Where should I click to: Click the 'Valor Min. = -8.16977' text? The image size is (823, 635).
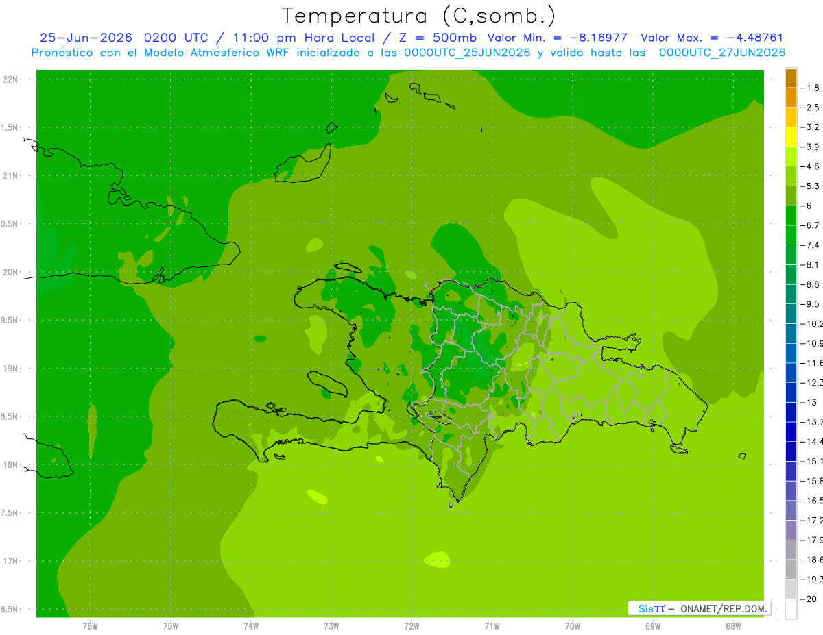[557, 38]
